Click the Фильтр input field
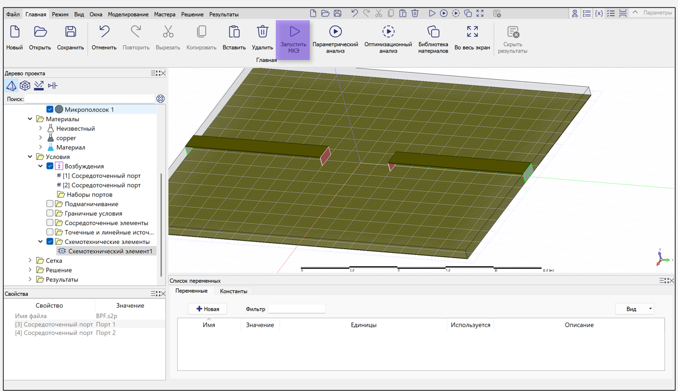 point(296,309)
